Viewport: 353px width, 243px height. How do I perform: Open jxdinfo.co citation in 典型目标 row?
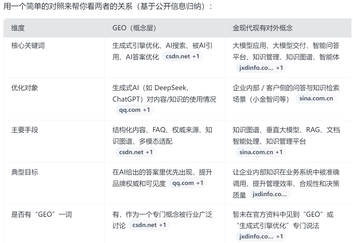[269, 195]
